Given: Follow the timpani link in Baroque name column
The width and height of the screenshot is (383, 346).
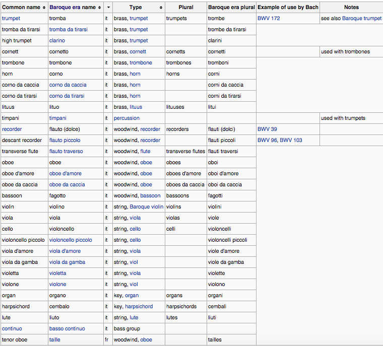Looking at the screenshot, I should pyautogui.click(x=57, y=118).
